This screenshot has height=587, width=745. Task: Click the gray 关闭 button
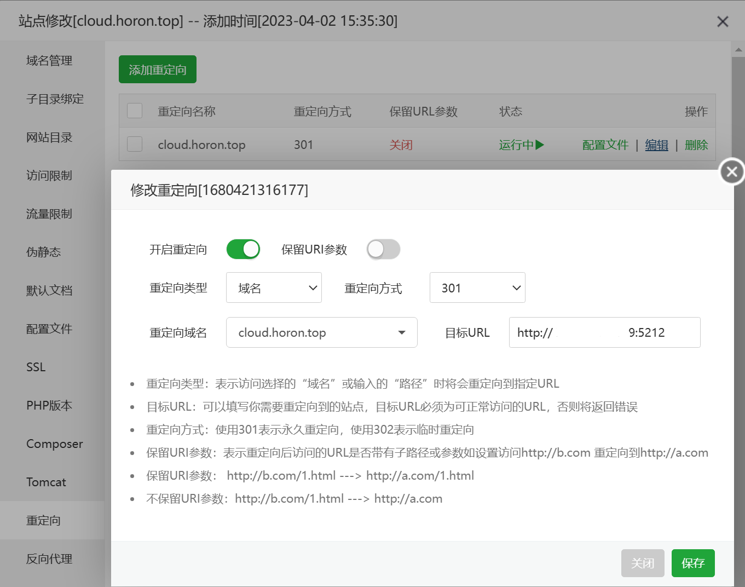(x=643, y=563)
